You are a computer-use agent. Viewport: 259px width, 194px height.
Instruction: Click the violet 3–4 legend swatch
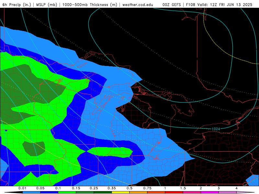228,192
